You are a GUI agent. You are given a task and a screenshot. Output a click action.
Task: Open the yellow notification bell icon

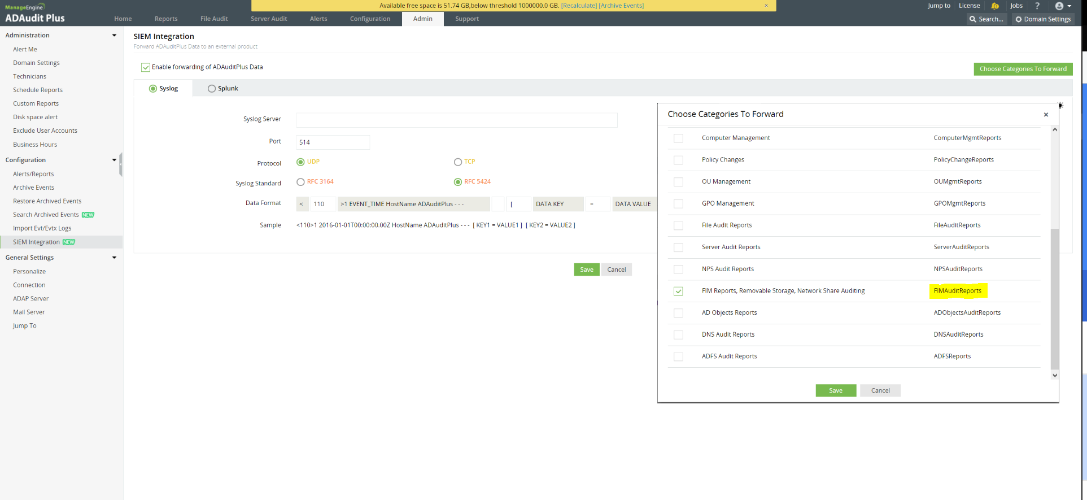tap(995, 6)
